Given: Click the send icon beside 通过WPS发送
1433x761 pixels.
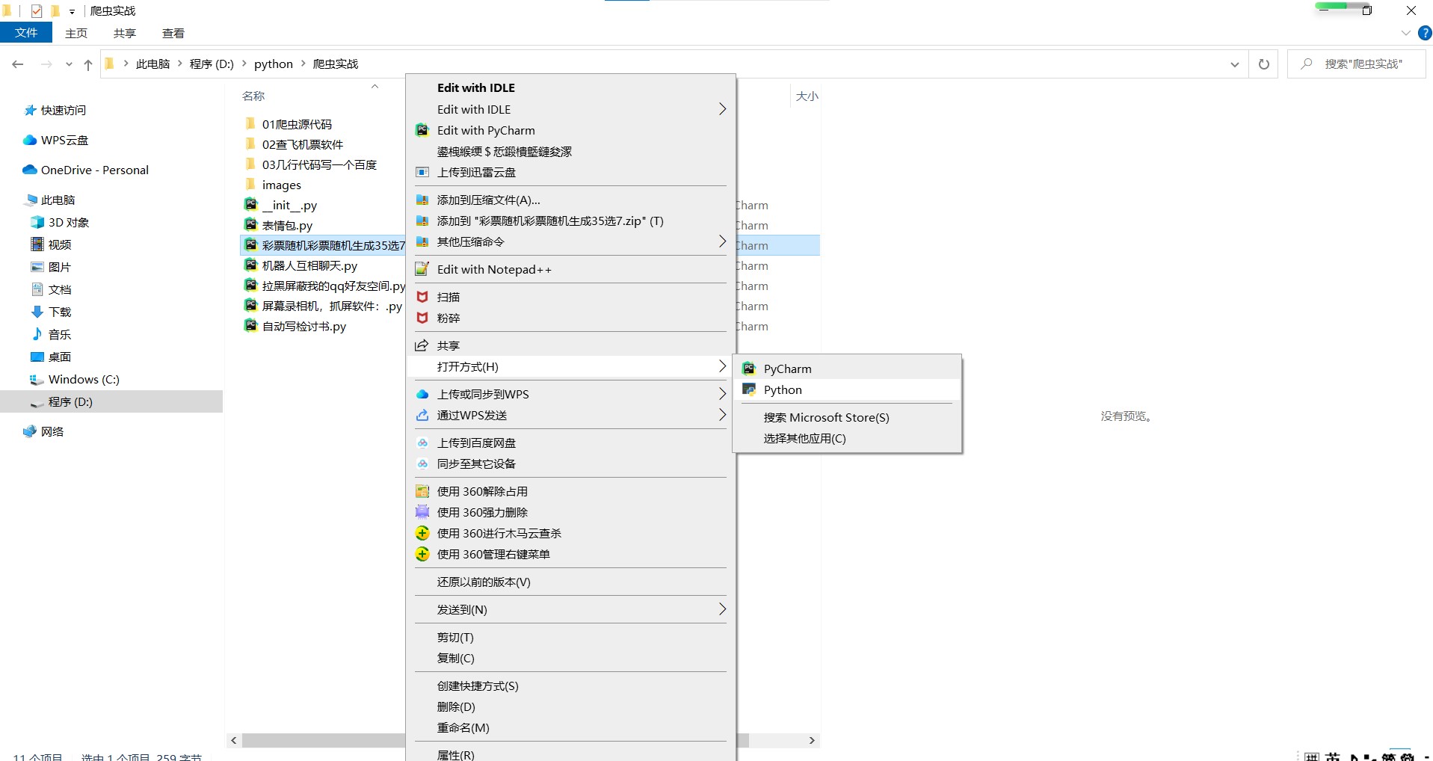Looking at the screenshot, I should (x=422, y=415).
